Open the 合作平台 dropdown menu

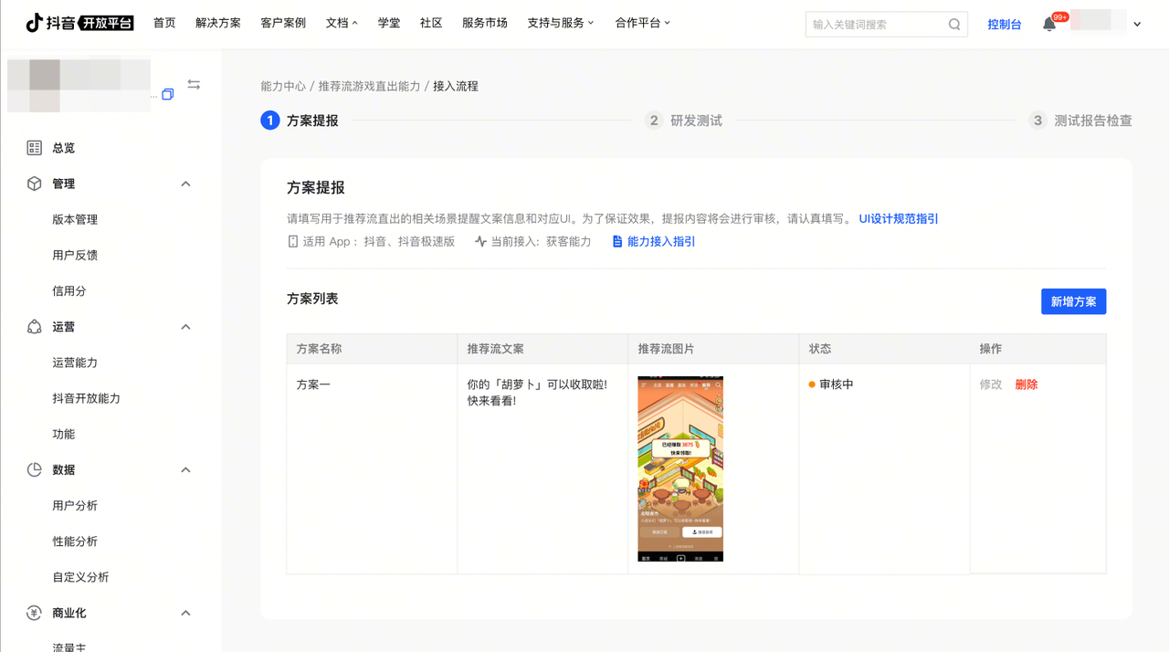642,23
